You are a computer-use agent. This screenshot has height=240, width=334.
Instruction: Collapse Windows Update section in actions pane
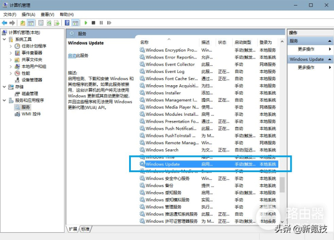(330, 59)
